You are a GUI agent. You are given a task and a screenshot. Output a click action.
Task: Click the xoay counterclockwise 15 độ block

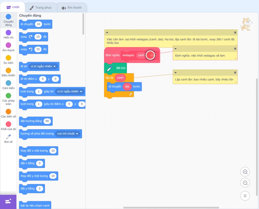tap(33, 50)
